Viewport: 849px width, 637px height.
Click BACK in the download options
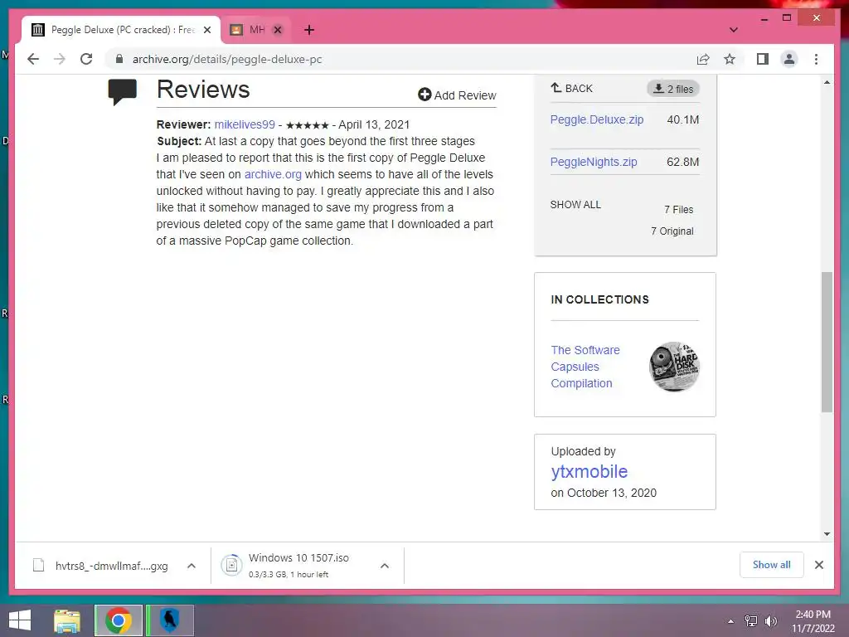coord(572,88)
